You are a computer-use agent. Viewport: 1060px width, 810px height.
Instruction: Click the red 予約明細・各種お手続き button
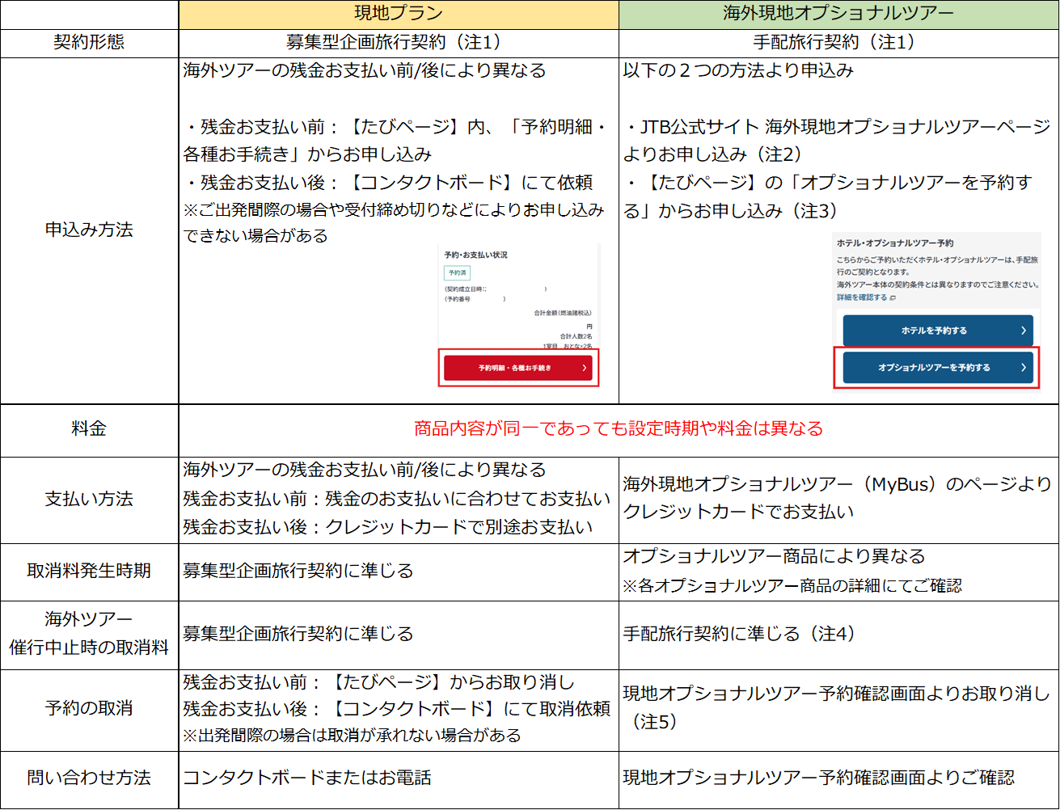coord(517,368)
